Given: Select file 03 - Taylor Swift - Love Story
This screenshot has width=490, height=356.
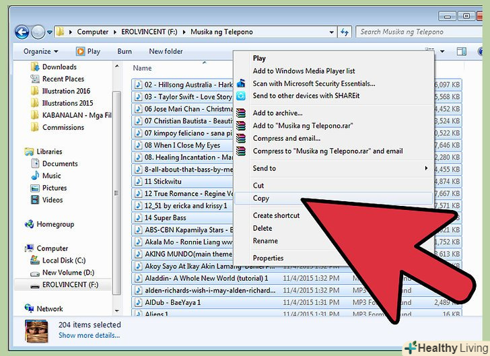Looking at the screenshot, I should (x=184, y=97).
